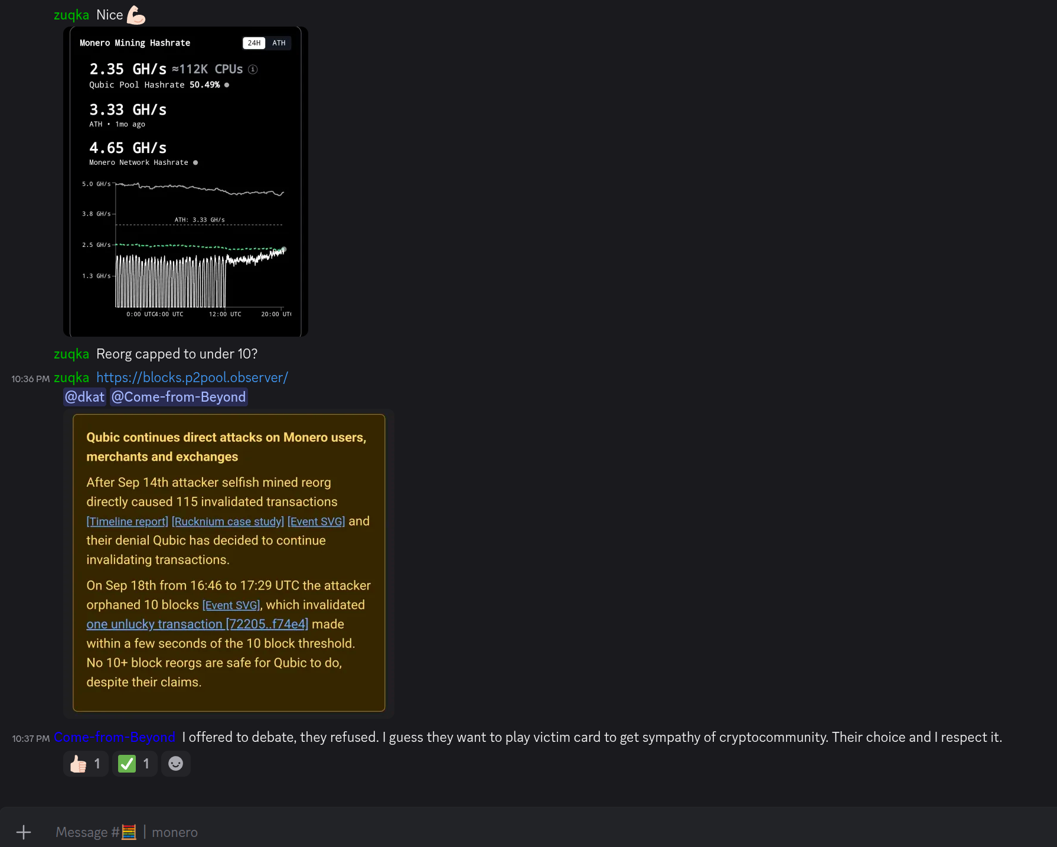1057x847 pixels.
Task: Open Event SVG link after Rucknium case study
Action: click(x=316, y=522)
